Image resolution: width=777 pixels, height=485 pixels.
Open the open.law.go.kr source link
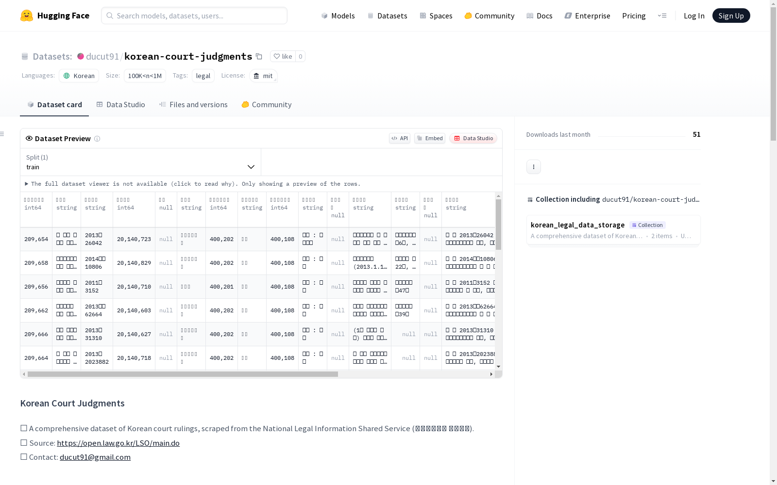coord(118,443)
